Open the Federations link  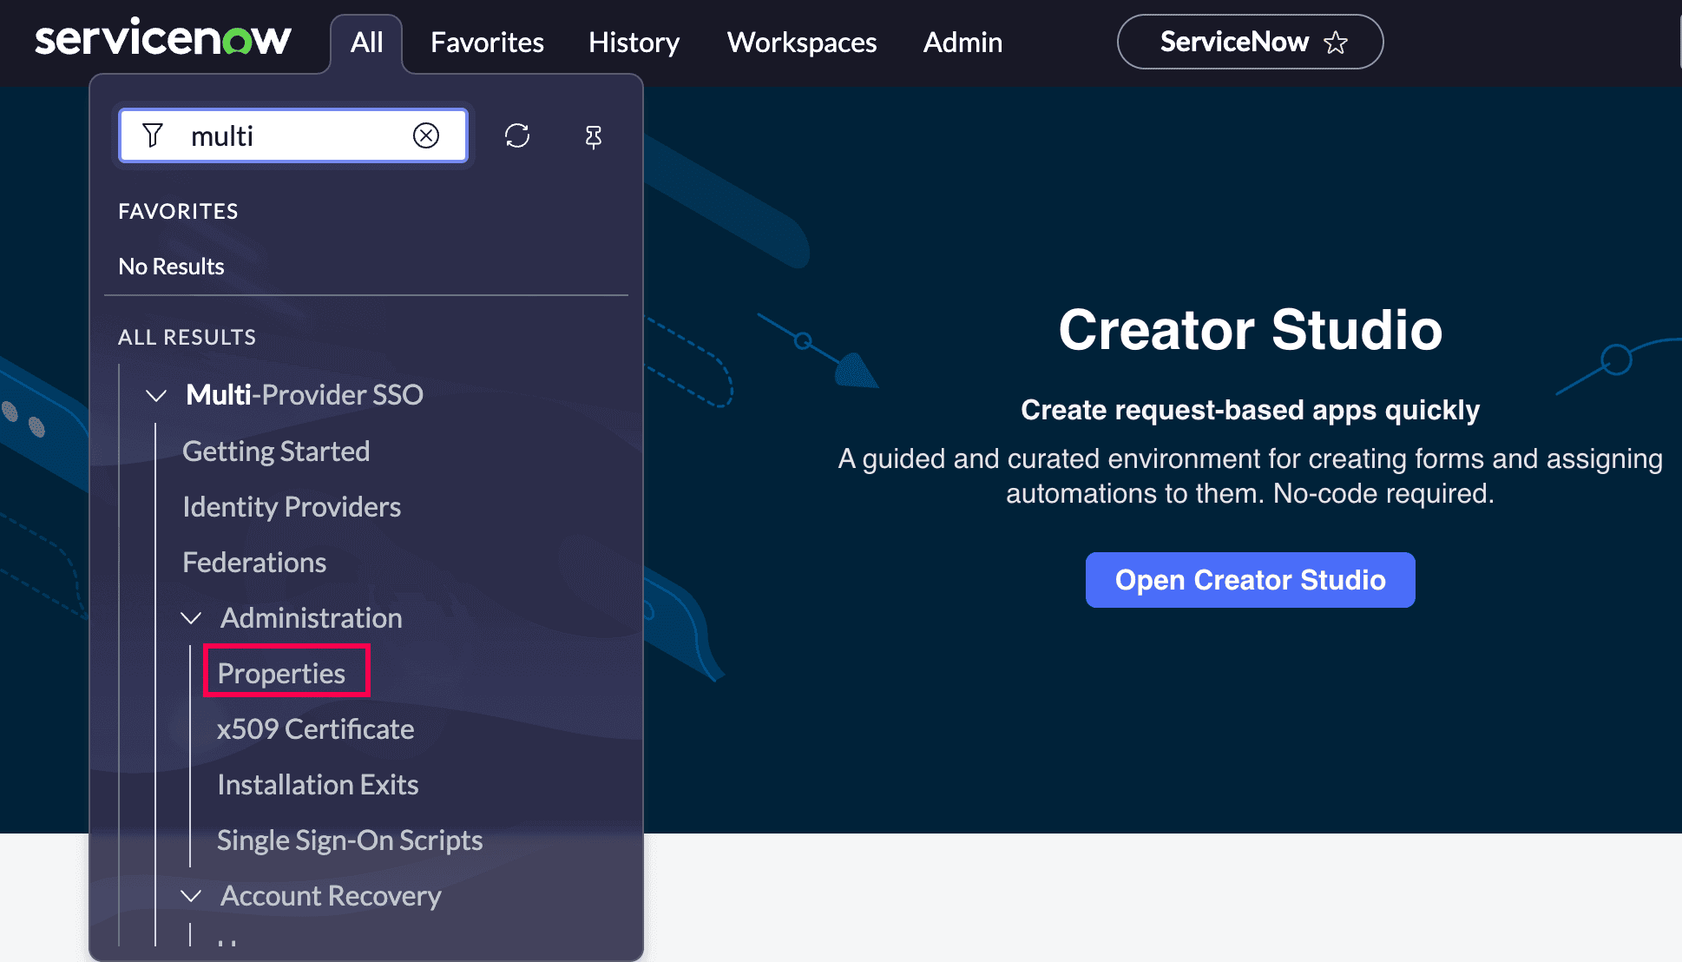pyautogui.click(x=254, y=563)
